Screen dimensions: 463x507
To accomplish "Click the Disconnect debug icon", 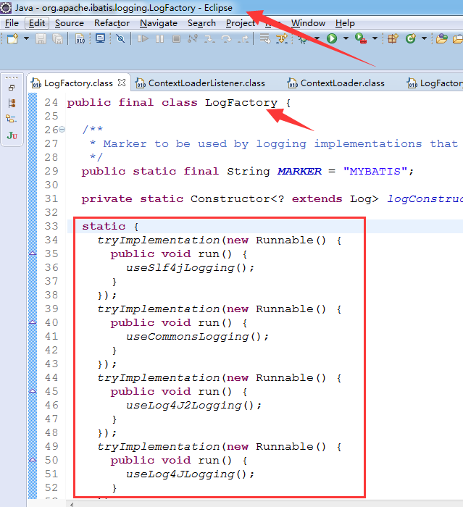I will point(193,39).
